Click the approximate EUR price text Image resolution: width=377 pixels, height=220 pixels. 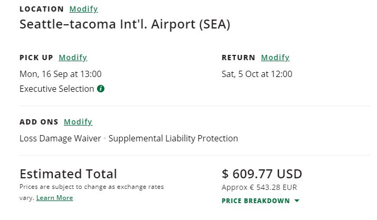[x=259, y=187]
